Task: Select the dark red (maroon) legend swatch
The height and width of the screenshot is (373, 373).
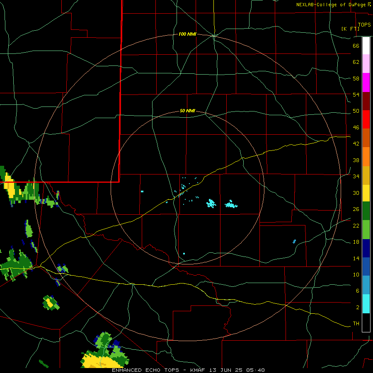Action: (366, 101)
